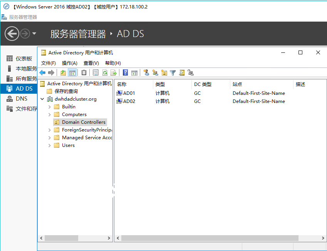Image resolution: width=327 pixels, height=251 pixels.
Task: Navigate up one level using the toolbar
Action: click(63, 72)
